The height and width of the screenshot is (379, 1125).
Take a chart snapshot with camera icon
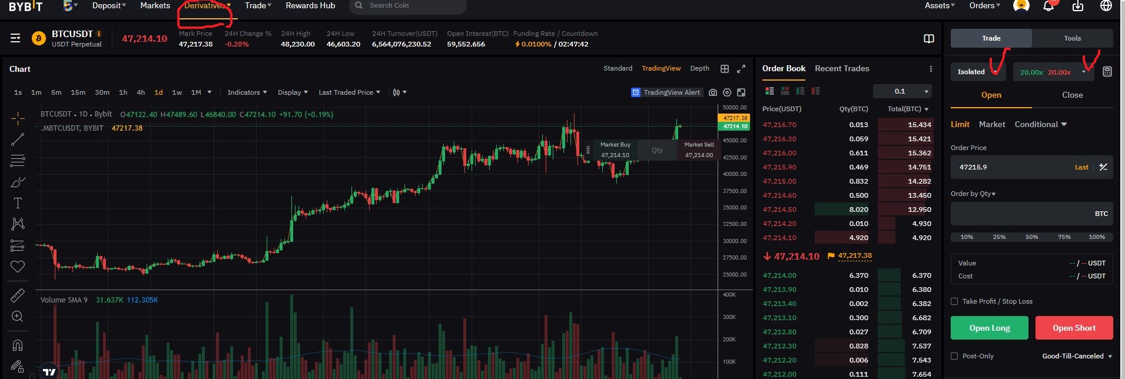click(713, 92)
